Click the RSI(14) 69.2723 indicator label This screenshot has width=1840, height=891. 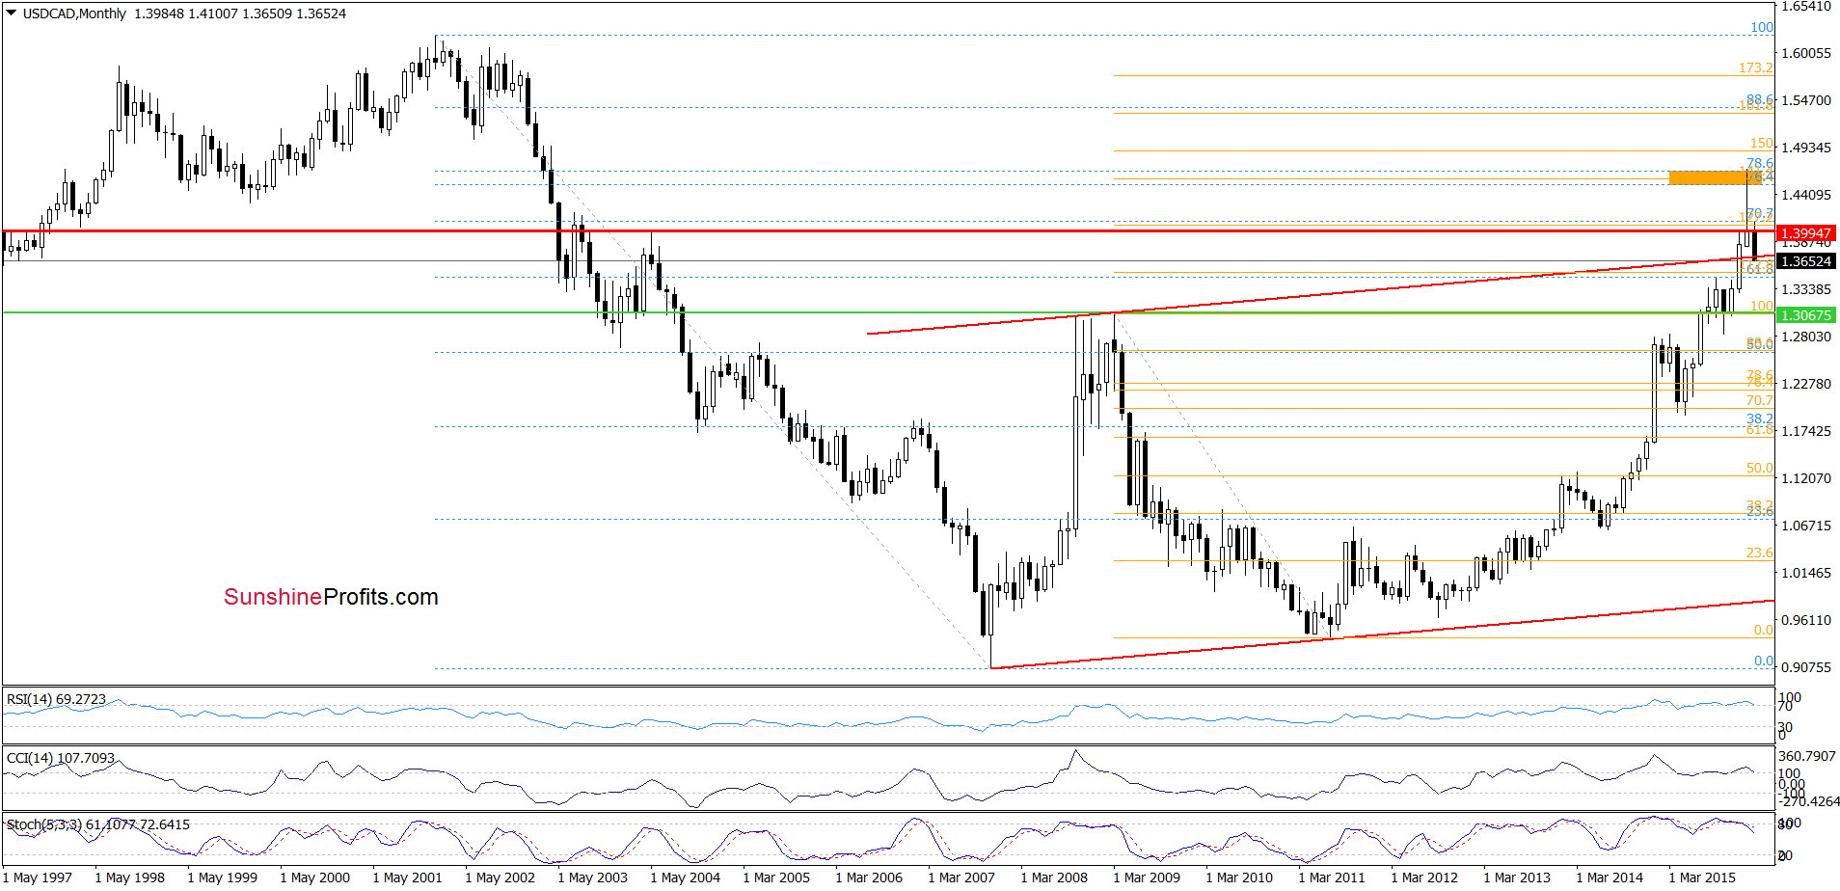[x=56, y=699]
